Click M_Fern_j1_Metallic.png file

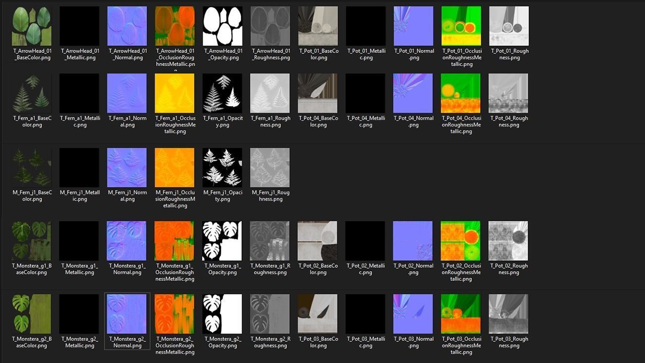(x=80, y=167)
